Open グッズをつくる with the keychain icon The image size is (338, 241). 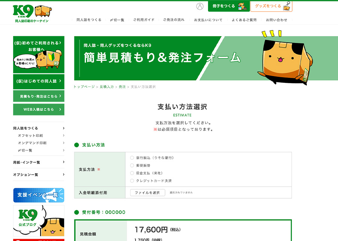pos(271,6)
